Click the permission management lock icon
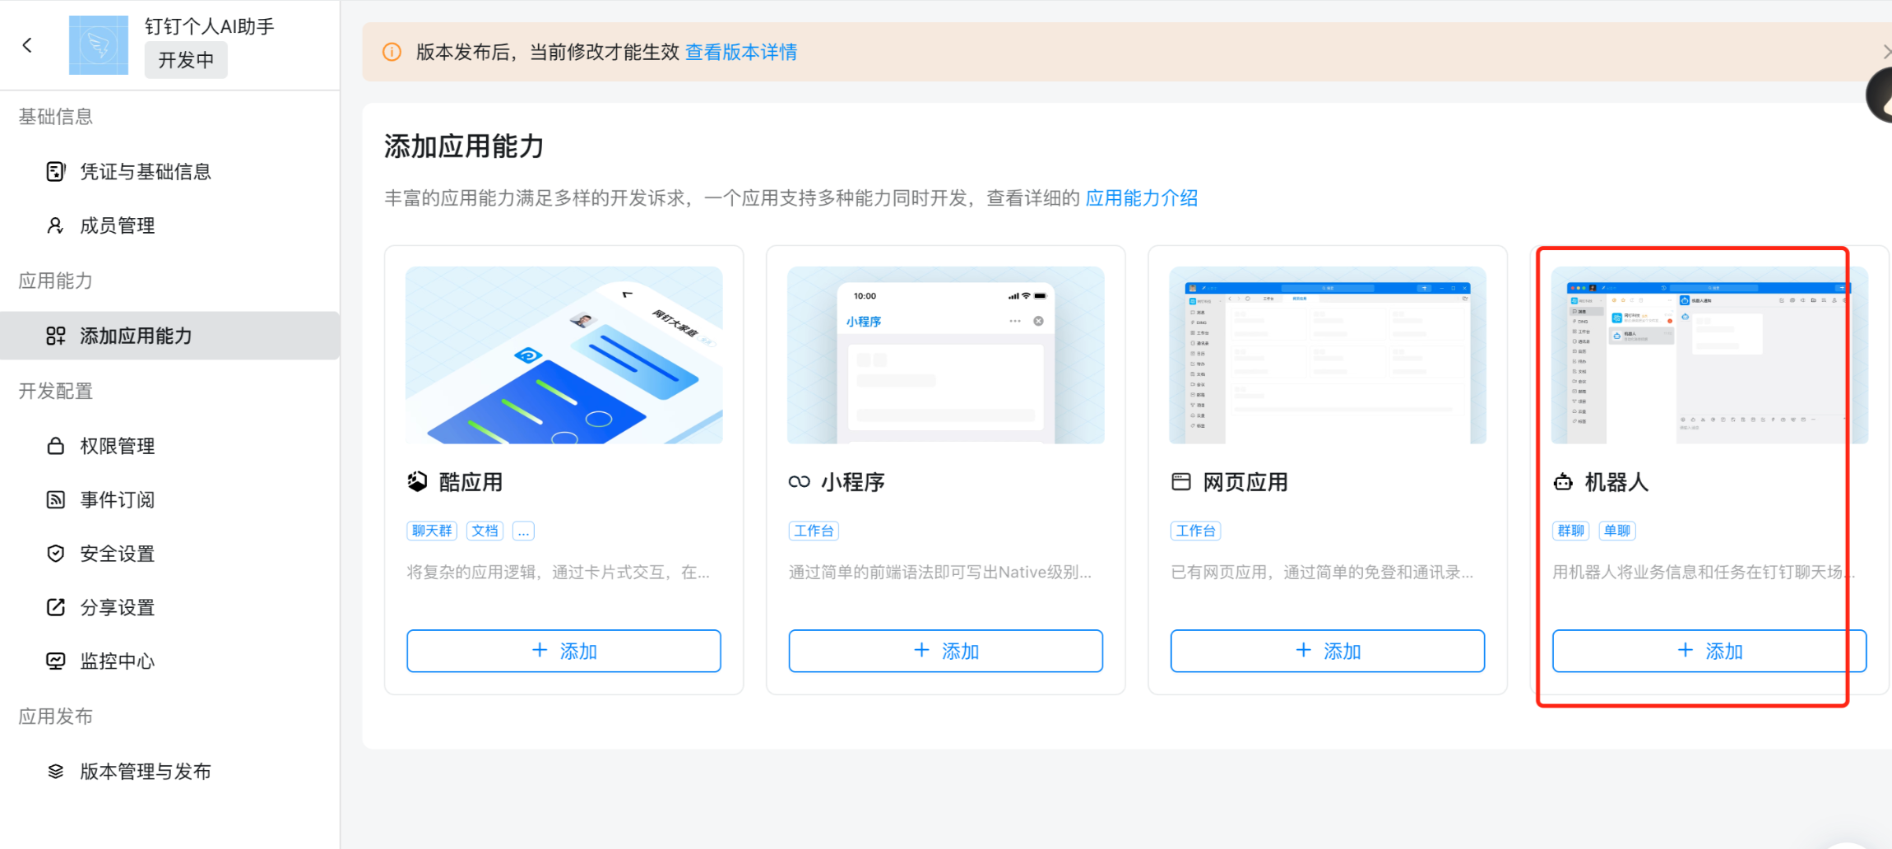 tap(56, 446)
